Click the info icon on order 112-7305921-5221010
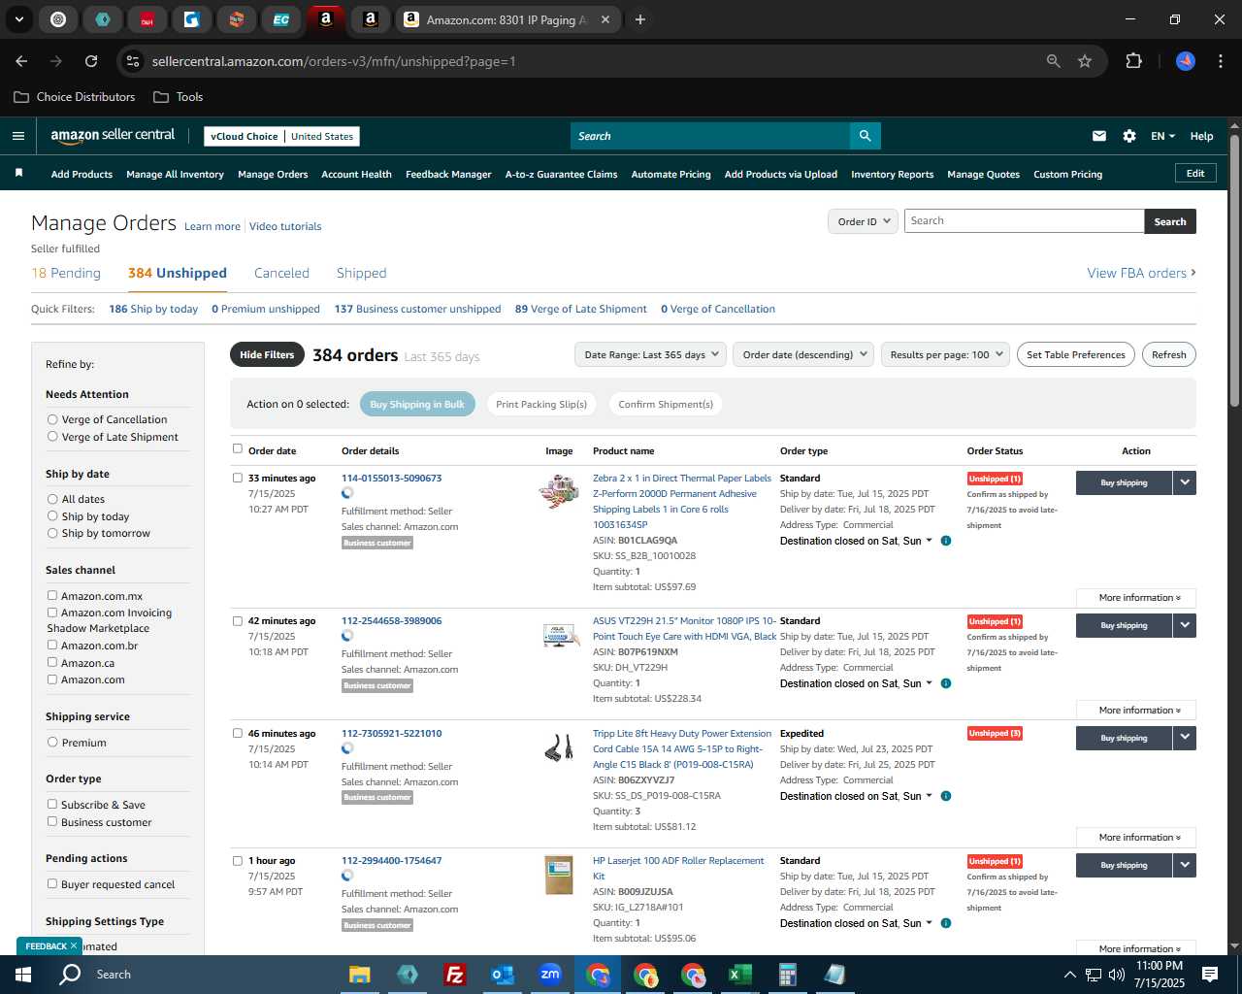 [x=946, y=796]
